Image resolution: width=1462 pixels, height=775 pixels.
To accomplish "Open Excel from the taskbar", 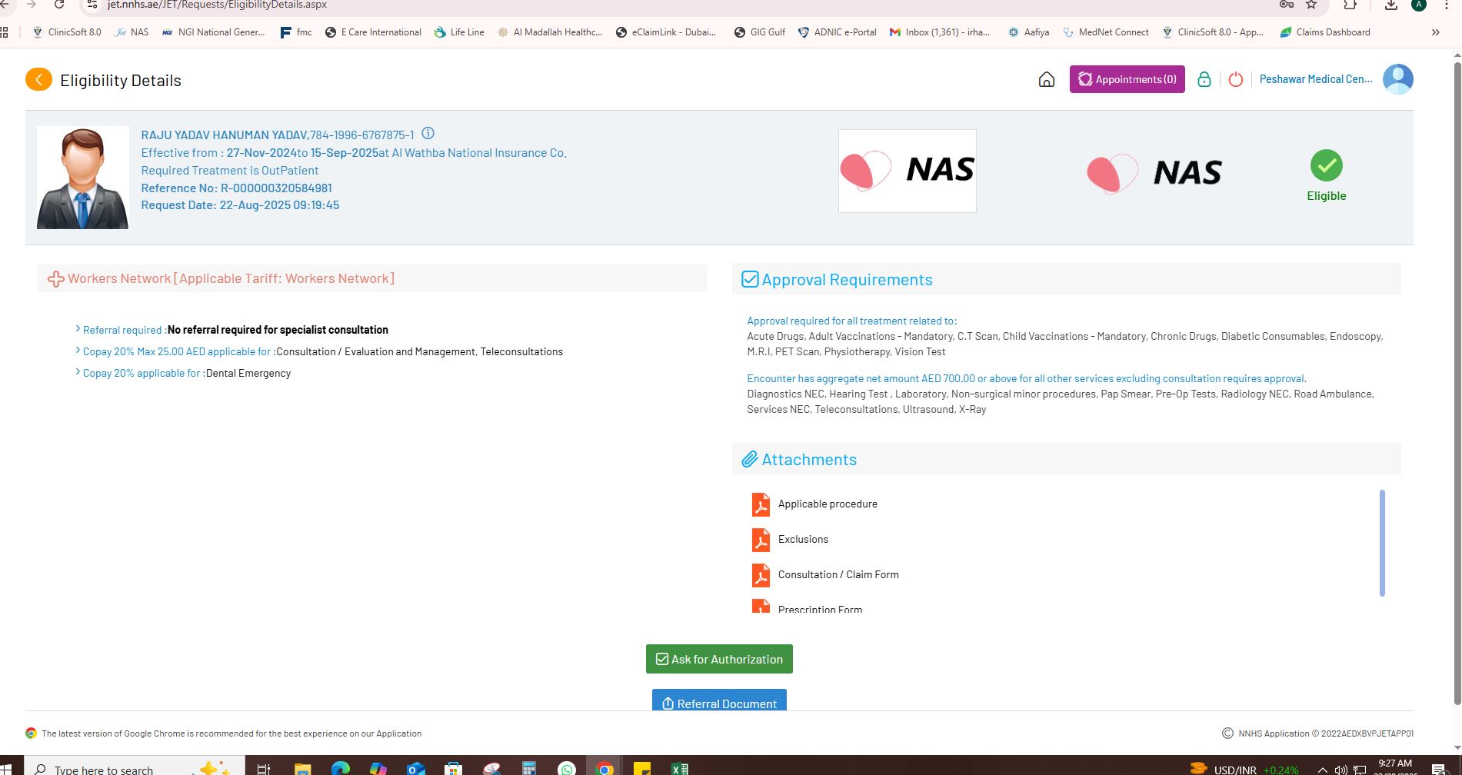I will coord(679,768).
